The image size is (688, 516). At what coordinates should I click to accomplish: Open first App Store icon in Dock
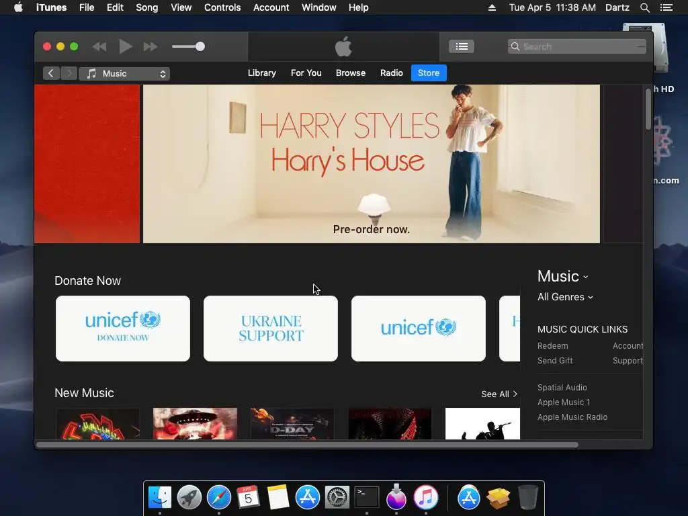[308, 498]
